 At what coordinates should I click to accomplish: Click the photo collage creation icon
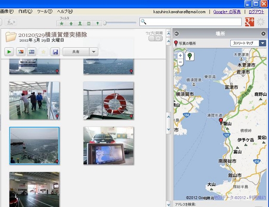pyautogui.click(x=20, y=52)
